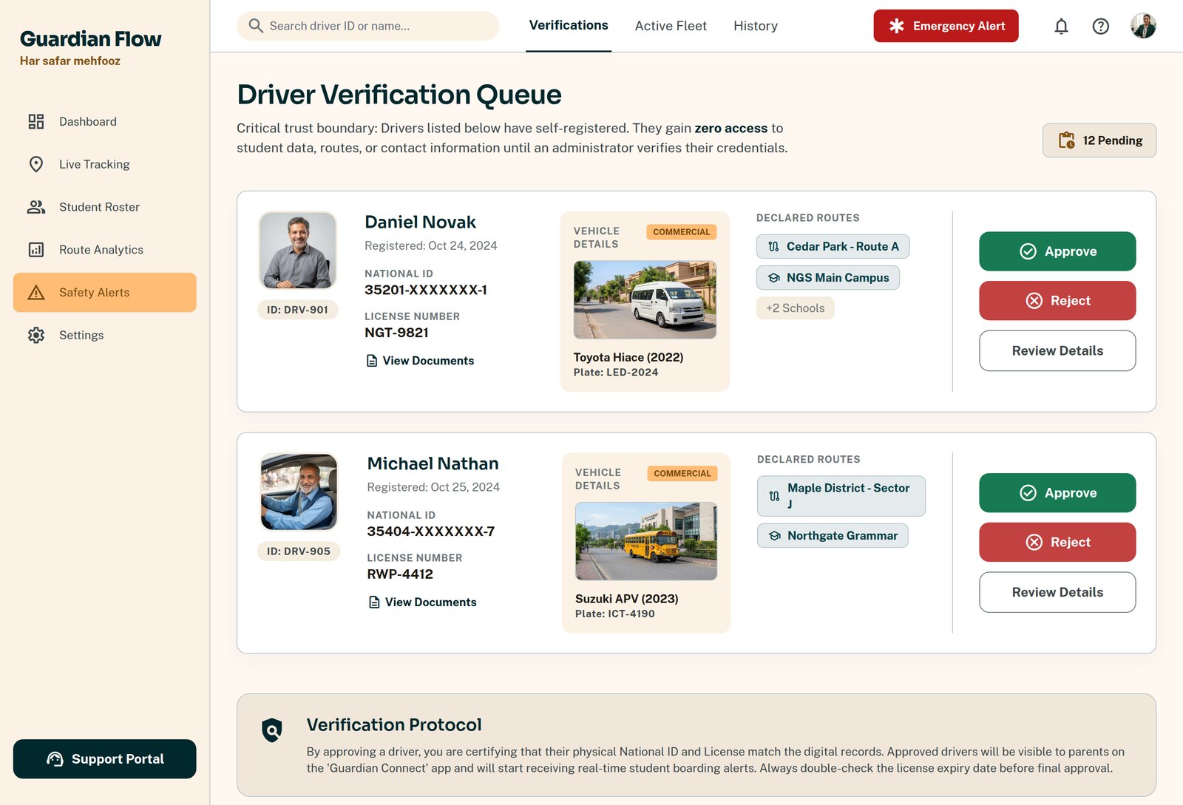Click the checkmark icon on Michael Nathan's Approve
The height and width of the screenshot is (805, 1183).
click(1028, 493)
